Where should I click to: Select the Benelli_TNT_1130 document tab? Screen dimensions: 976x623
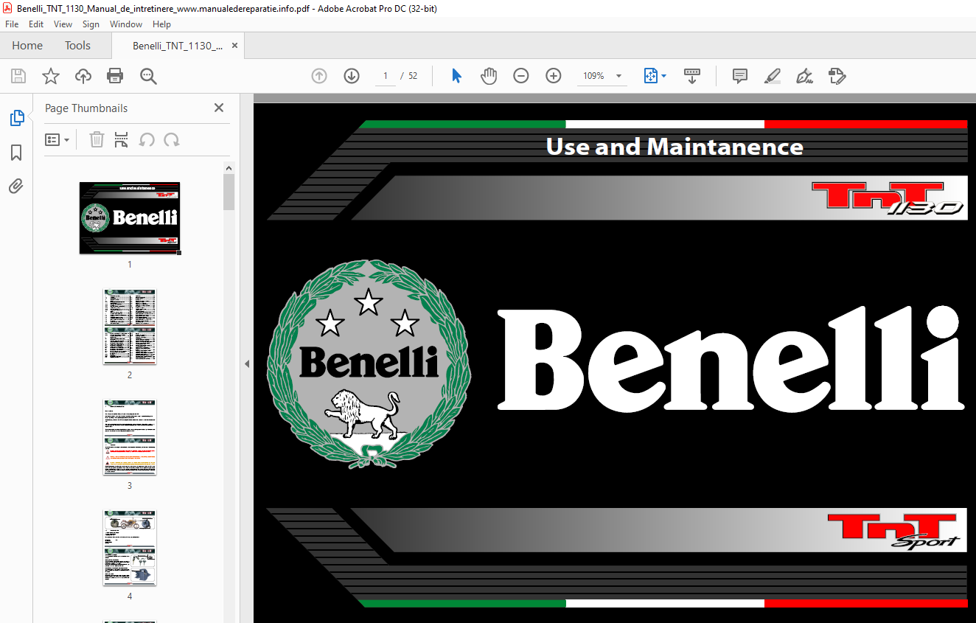click(x=178, y=46)
